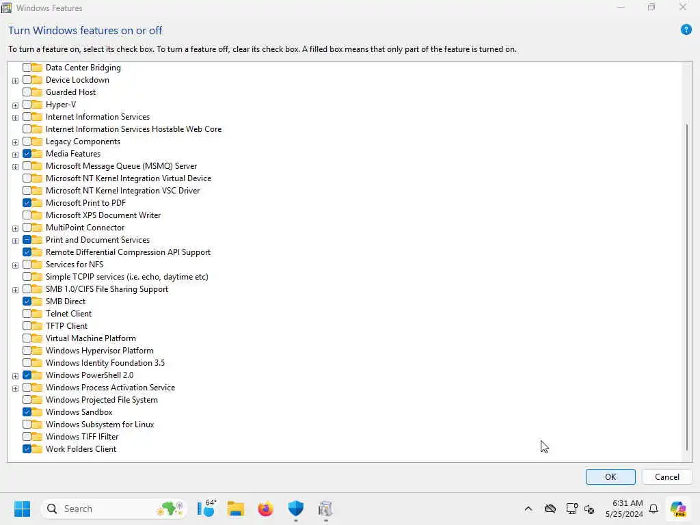Show hidden system tray icons
The image size is (700, 525).
(x=528, y=509)
